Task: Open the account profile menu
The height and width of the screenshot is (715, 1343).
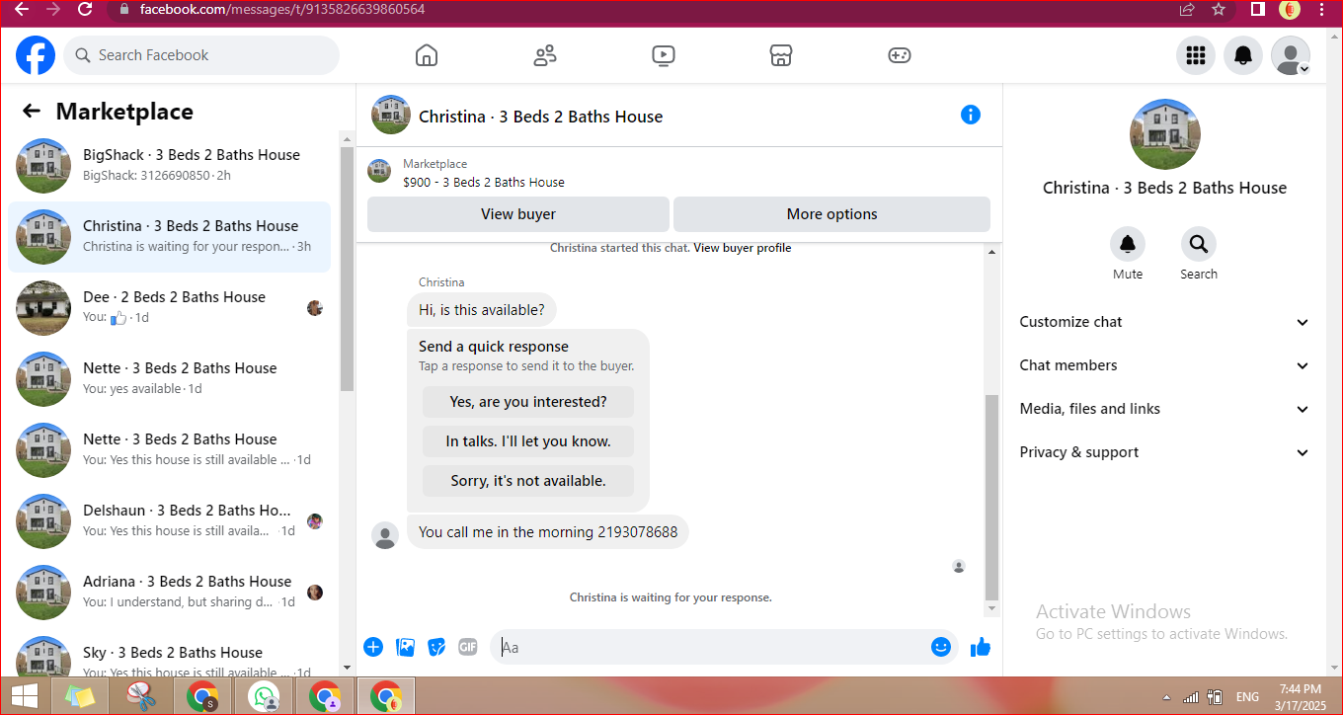Action: [1291, 55]
